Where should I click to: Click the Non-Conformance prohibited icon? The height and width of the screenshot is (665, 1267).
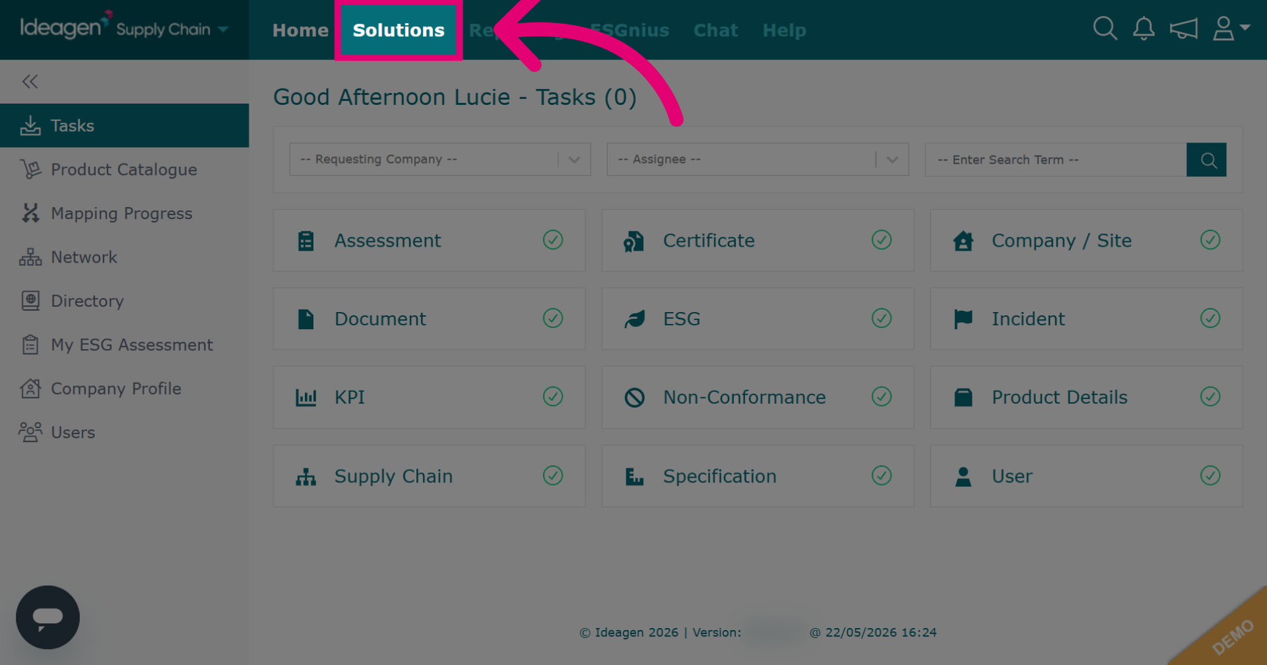point(634,397)
